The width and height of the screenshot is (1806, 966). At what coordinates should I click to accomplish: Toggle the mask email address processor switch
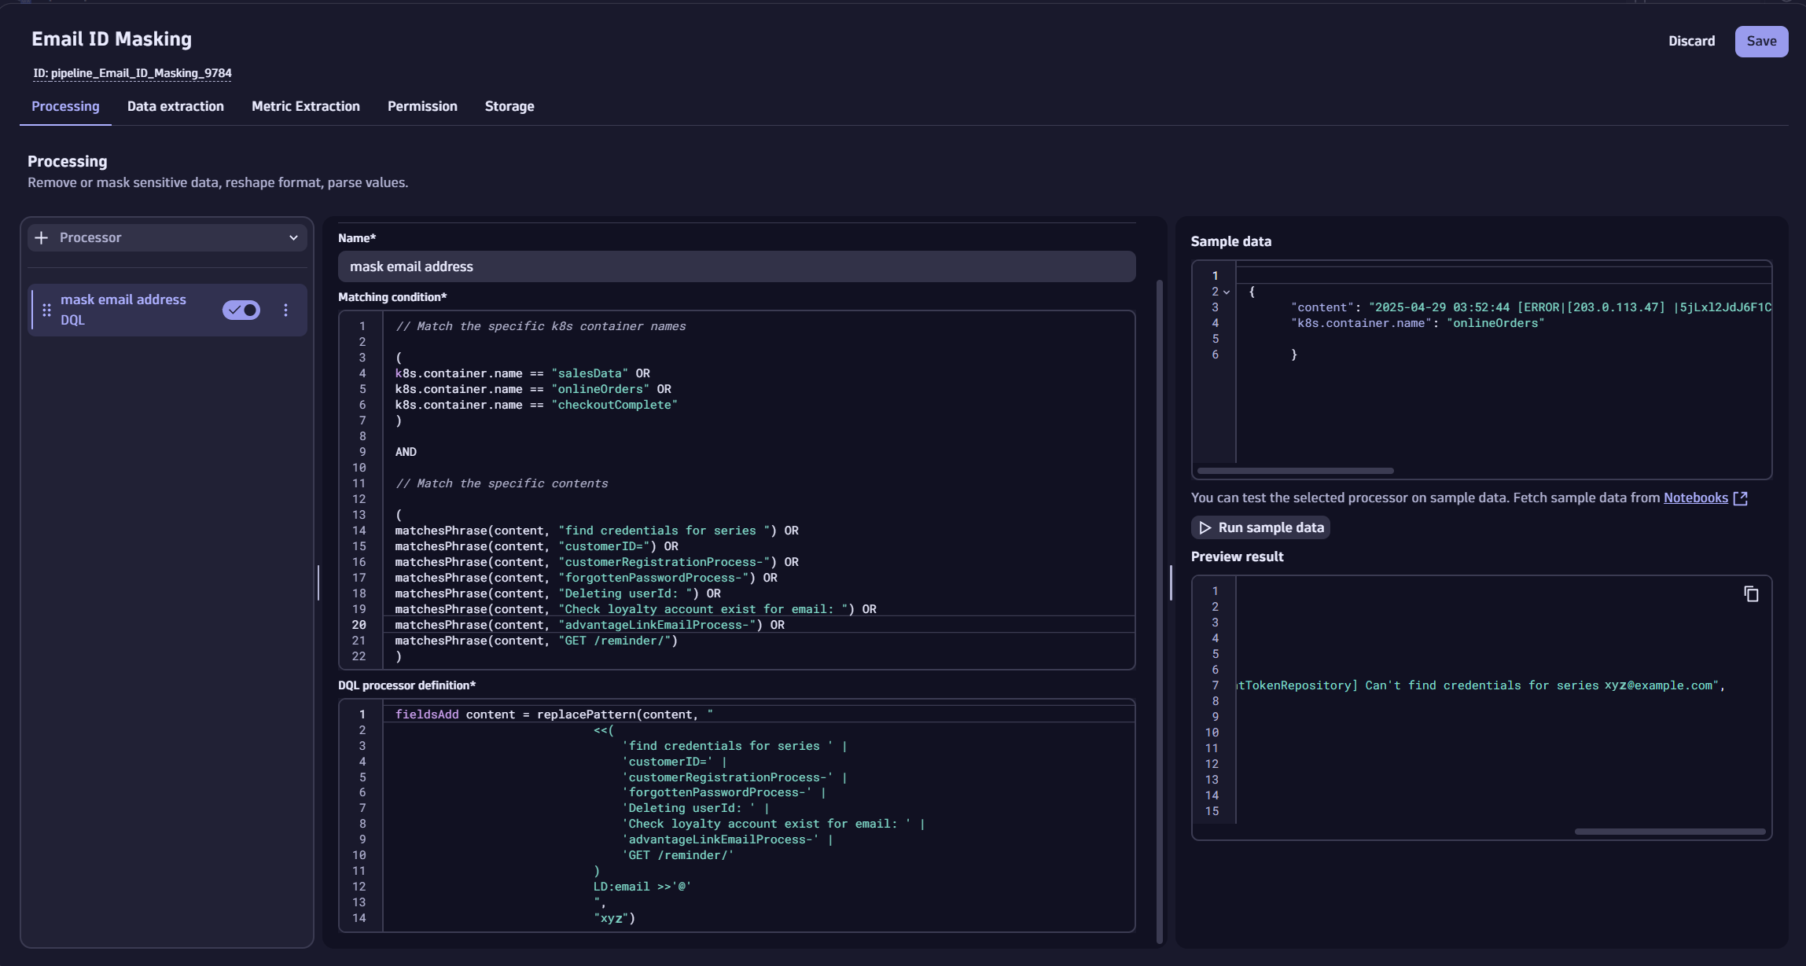coord(241,310)
